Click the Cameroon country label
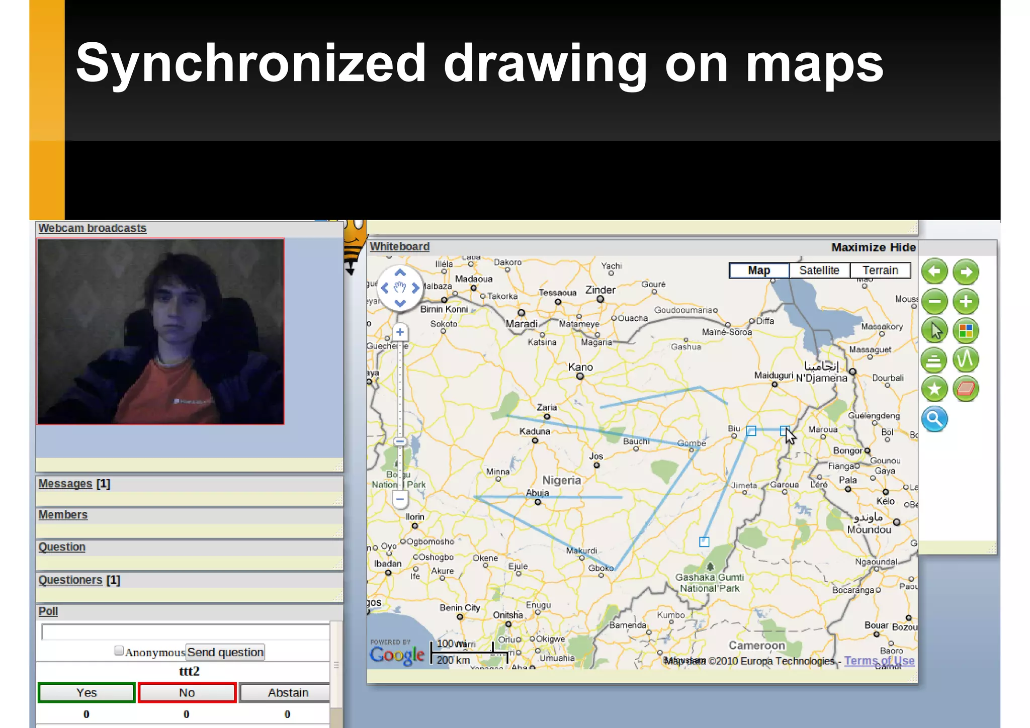The image size is (1030, 728). (756, 646)
